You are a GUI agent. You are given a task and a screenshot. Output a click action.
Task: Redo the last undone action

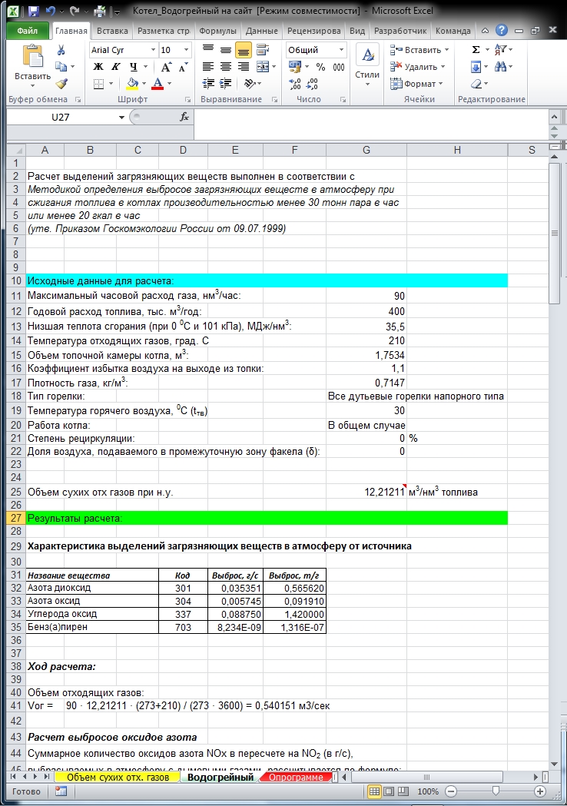tap(74, 11)
